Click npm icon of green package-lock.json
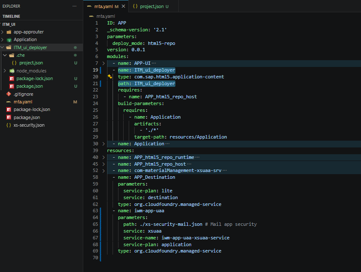 click(x=12, y=78)
